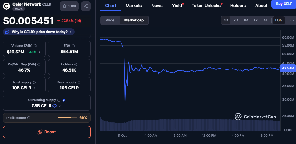The width and height of the screenshot is (296, 144).
Task: Open the three-dot chart options menu
Action: (292, 20)
